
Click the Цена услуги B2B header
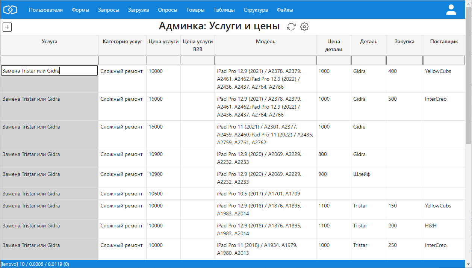[198, 45]
